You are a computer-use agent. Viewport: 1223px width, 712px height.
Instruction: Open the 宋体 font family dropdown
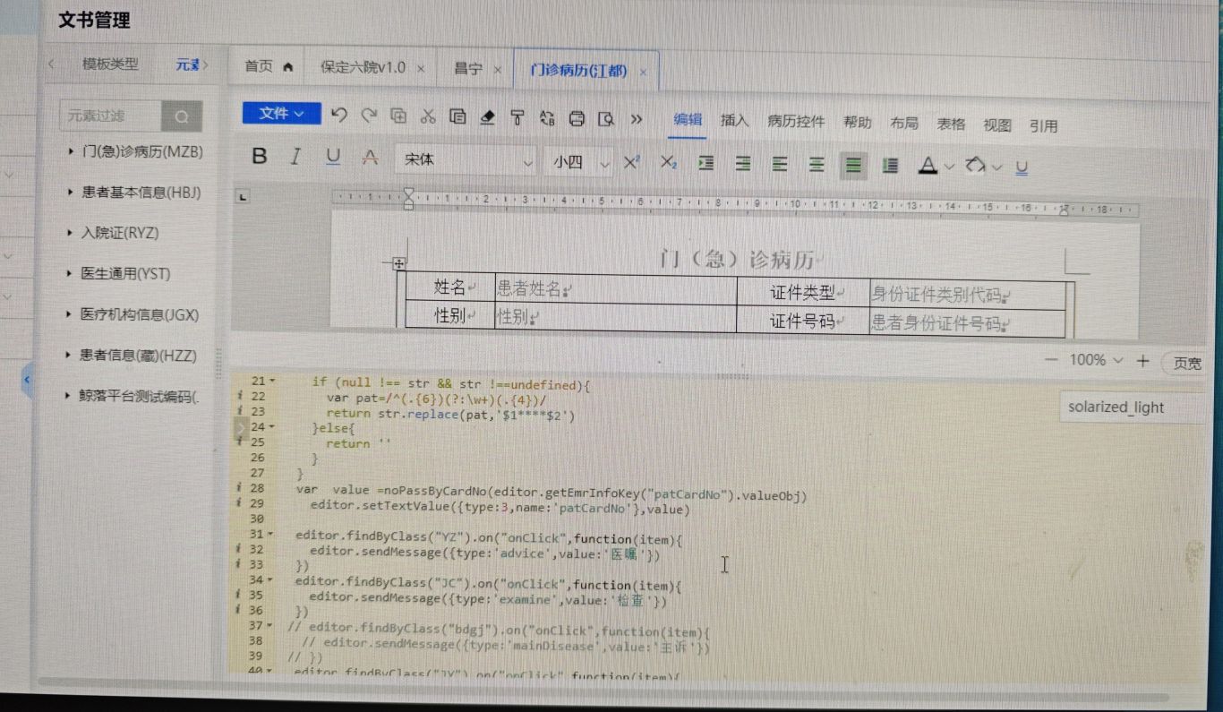click(x=466, y=159)
